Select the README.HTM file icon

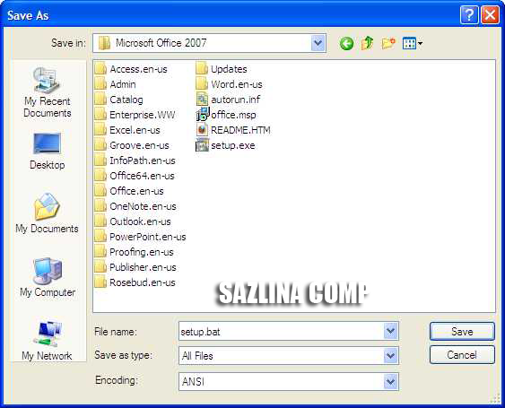202,130
